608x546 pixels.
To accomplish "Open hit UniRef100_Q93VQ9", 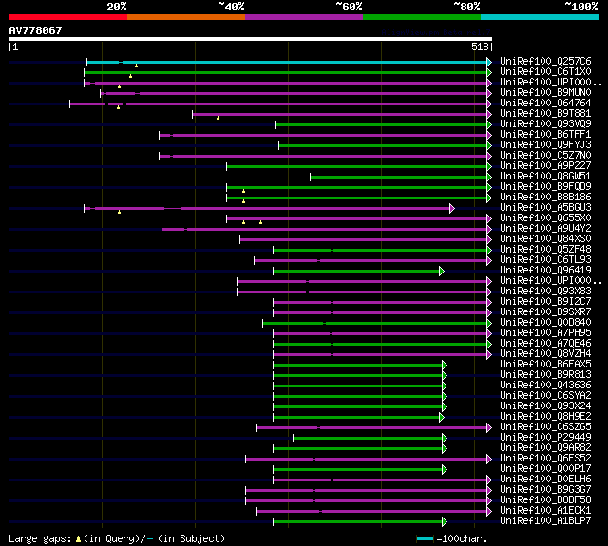I will point(545,124).
